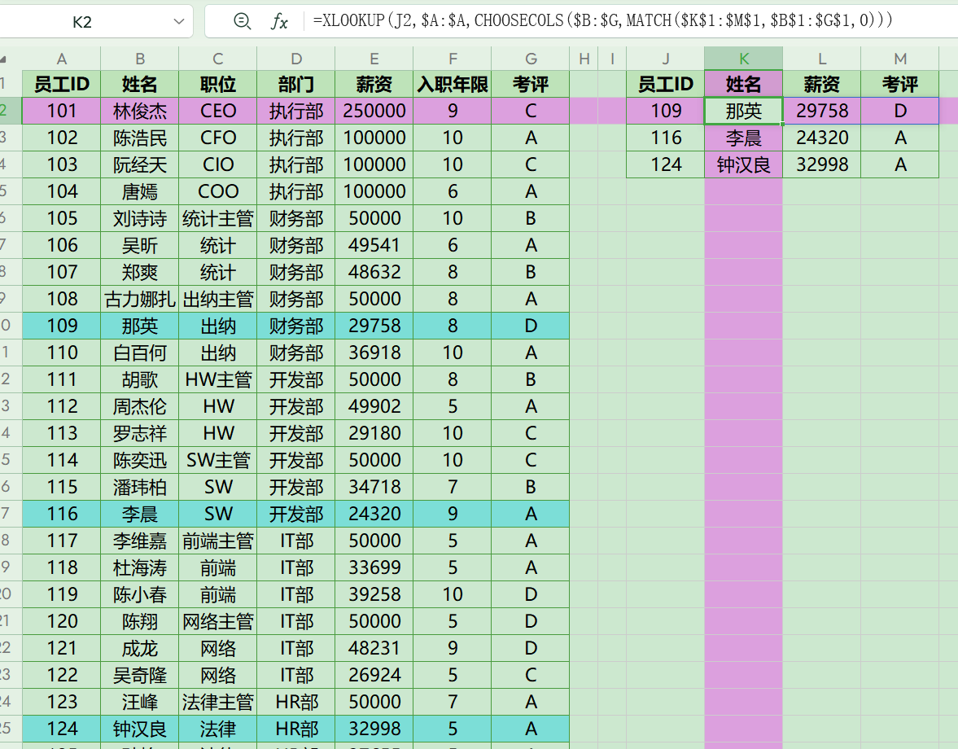Click result name 李晨 in column K

tap(744, 138)
